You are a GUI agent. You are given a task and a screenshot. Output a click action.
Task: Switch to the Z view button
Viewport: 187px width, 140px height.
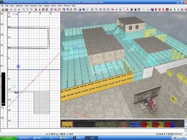coord(108,10)
